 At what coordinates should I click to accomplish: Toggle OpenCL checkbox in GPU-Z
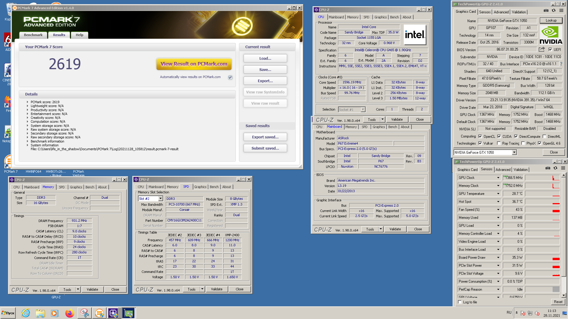point(480,137)
